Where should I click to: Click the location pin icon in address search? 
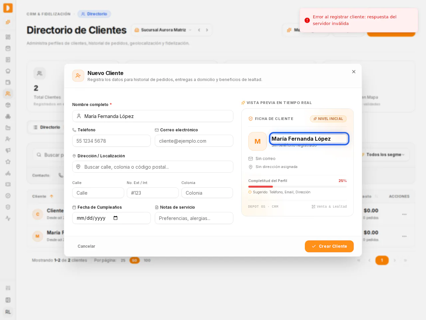[78, 167]
